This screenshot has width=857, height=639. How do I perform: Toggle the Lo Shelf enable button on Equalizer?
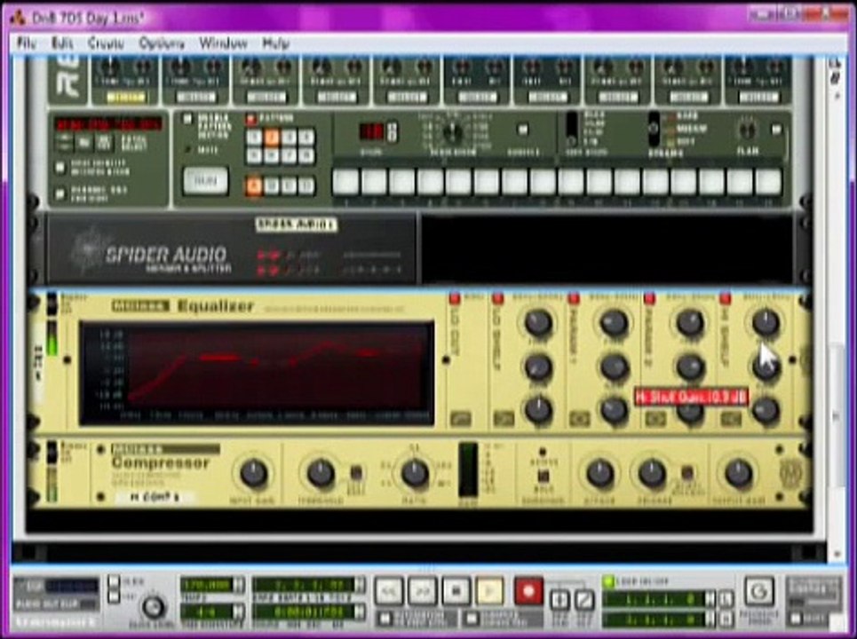point(497,298)
